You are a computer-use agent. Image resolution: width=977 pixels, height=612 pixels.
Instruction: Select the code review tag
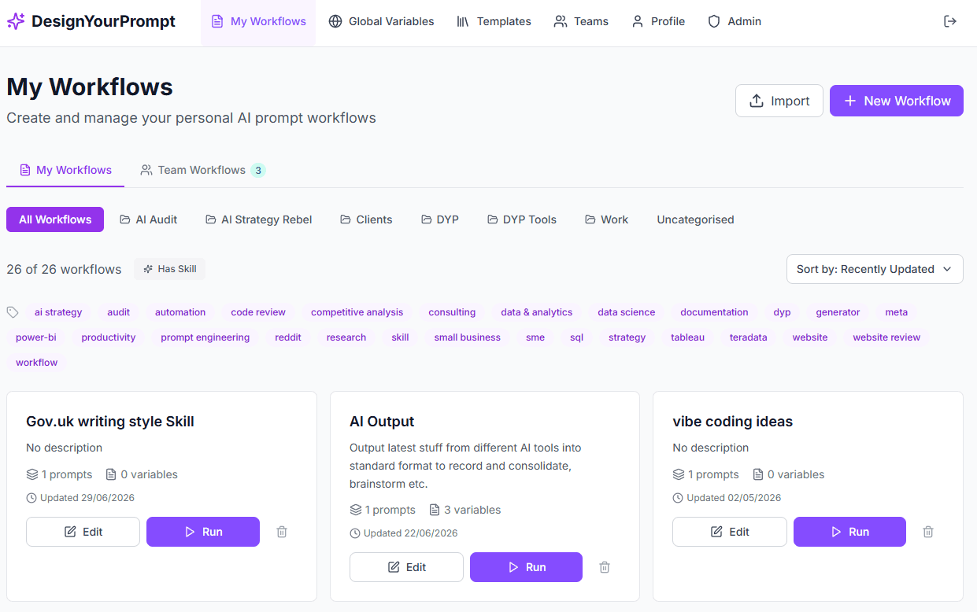pos(258,312)
